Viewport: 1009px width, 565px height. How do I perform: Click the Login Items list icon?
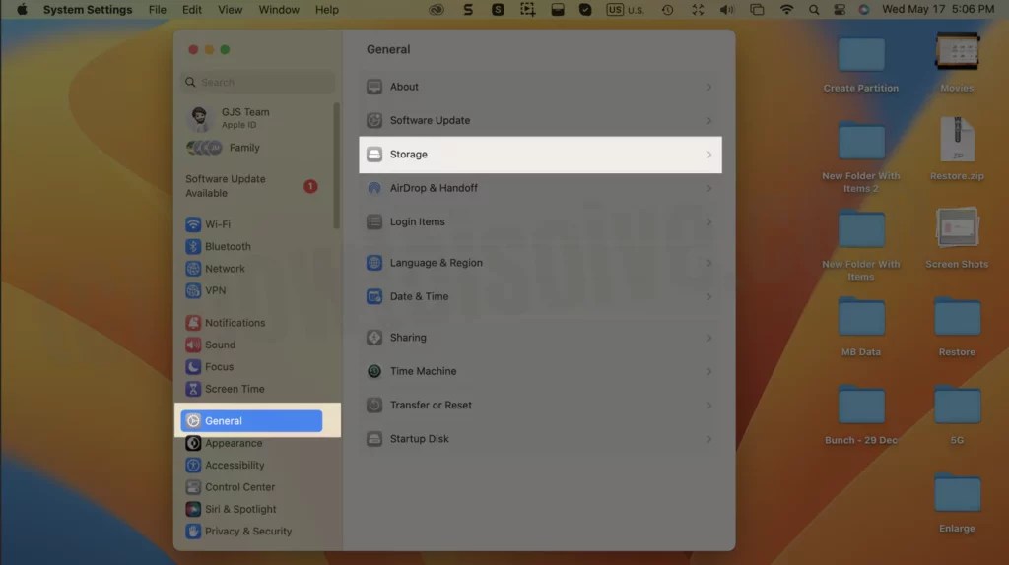coord(373,221)
